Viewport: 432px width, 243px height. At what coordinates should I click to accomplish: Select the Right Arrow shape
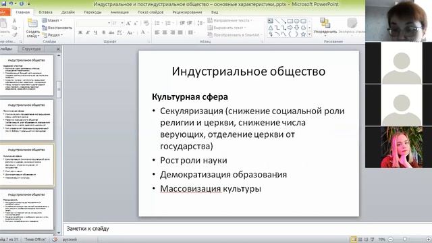pyautogui.click(x=290, y=28)
